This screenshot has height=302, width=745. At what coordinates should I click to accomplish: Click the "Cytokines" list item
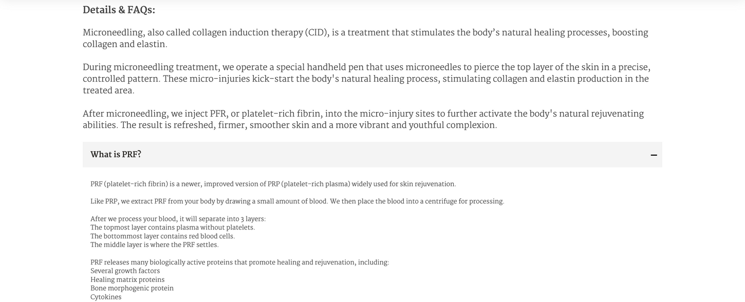pos(106,297)
